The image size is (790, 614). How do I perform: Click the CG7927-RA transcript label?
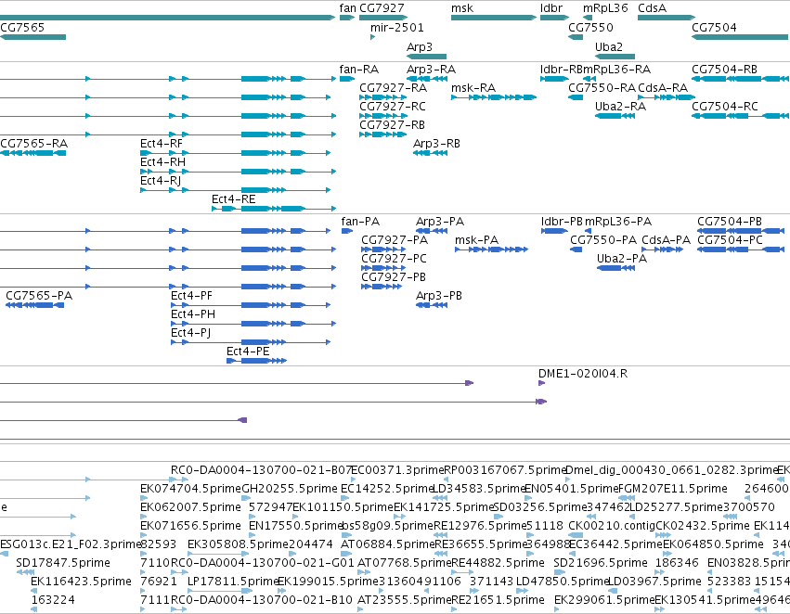coord(393,88)
